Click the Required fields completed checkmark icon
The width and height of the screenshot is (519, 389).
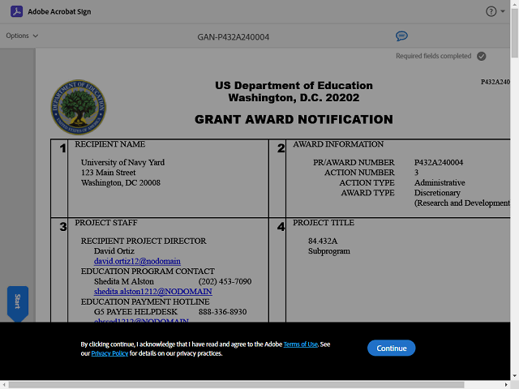click(481, 56)
